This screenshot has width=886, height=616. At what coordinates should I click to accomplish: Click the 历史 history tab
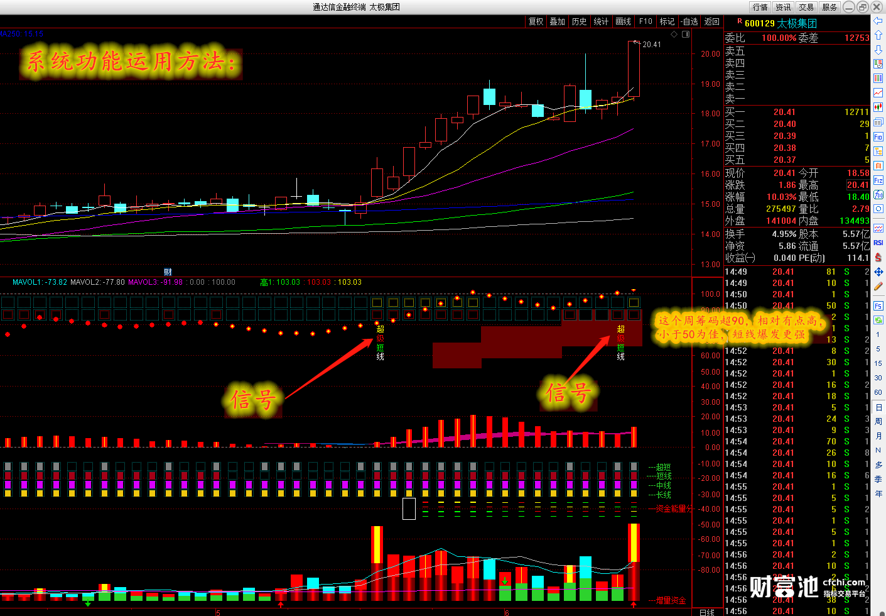click(x=580, y=21)
